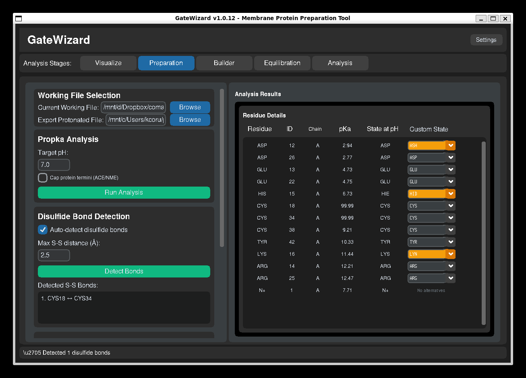
Task: Maximize the GateWizard window
Action: (493, 18)
